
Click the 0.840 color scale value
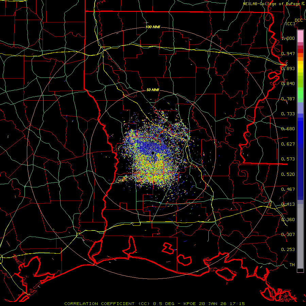tap(288, 84)
